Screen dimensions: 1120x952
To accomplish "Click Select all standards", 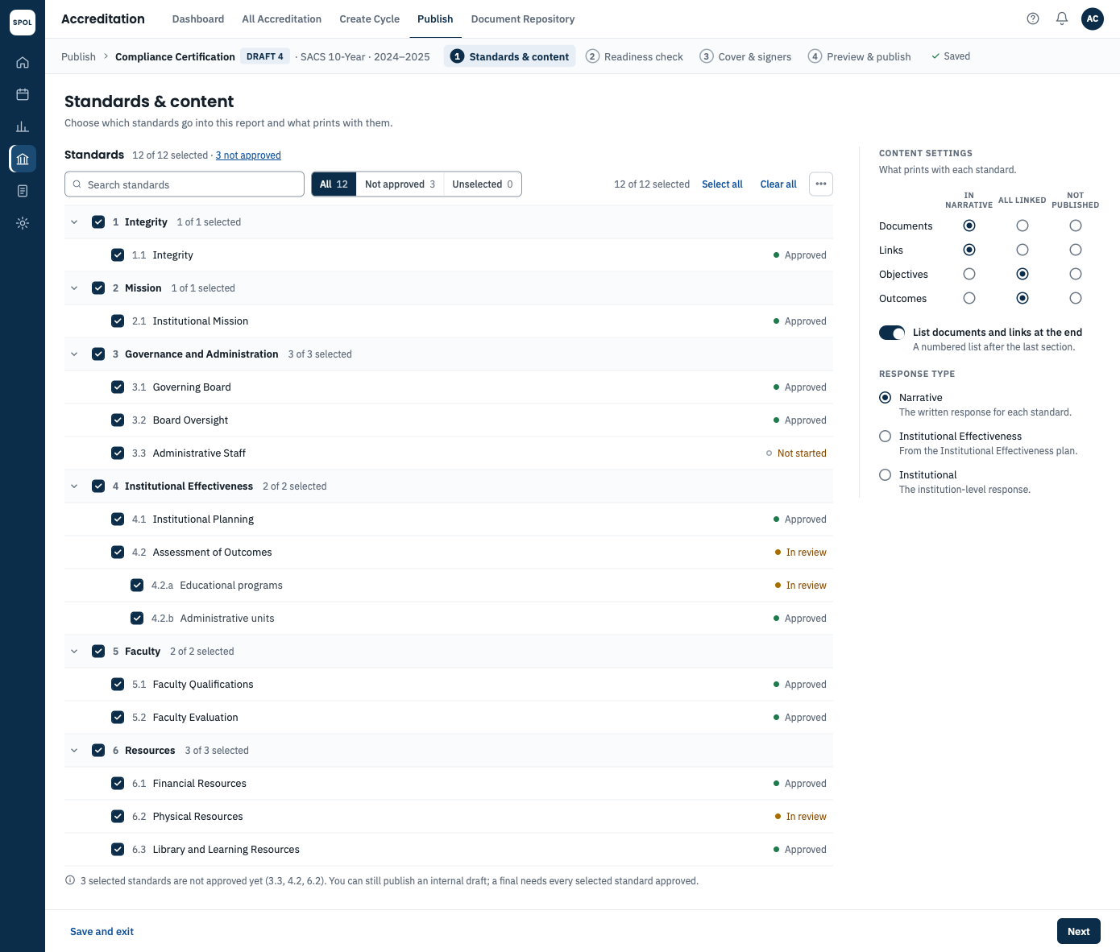I will [722, 184].
